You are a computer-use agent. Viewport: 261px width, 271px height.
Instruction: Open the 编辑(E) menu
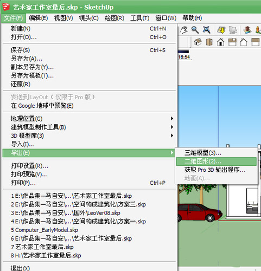click(38, 18)
